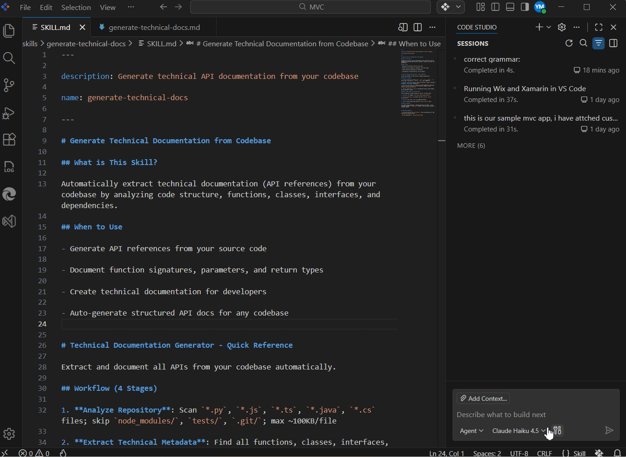Image resolution: width=626 pixels, height=457 pixels.
Task: Toggle the sessions filter button
Action: point(598,43)
